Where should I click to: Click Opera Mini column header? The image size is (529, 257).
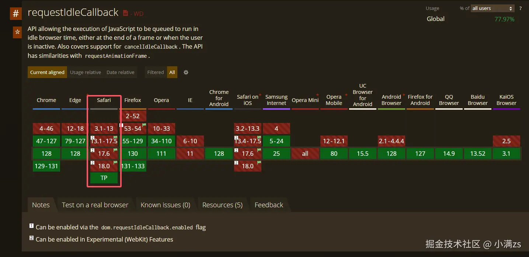pos(305,100)
